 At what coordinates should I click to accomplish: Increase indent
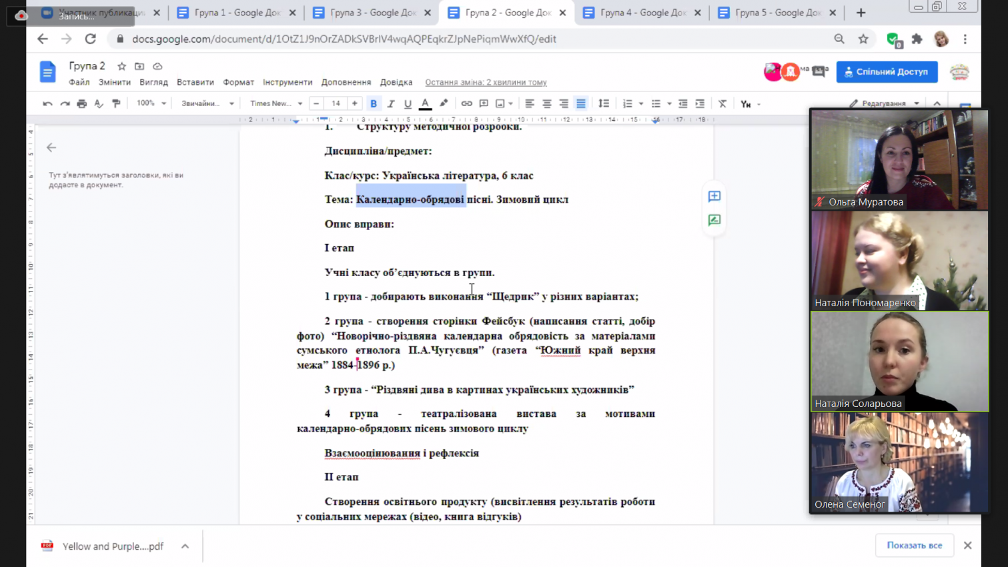(700, 104)
